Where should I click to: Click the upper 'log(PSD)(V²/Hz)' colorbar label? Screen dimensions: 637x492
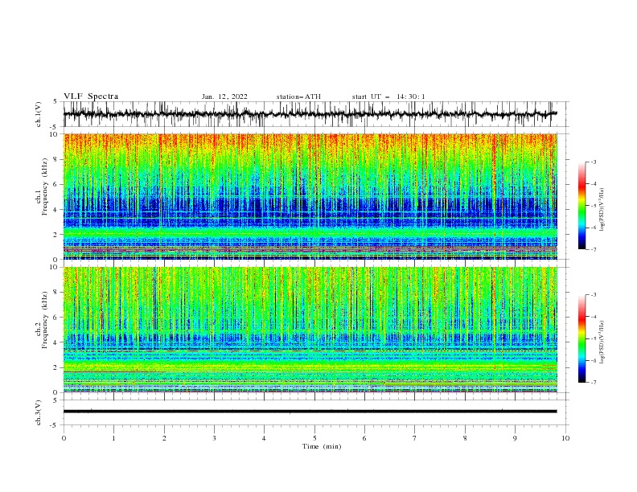point(602,210)
